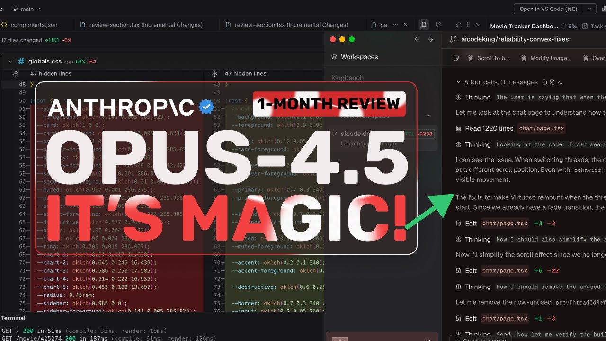Select the aicodeking workspace row in sidebar
Image resolution: width=606 pixels, height=341 pixels.
[x=383, y=138]
